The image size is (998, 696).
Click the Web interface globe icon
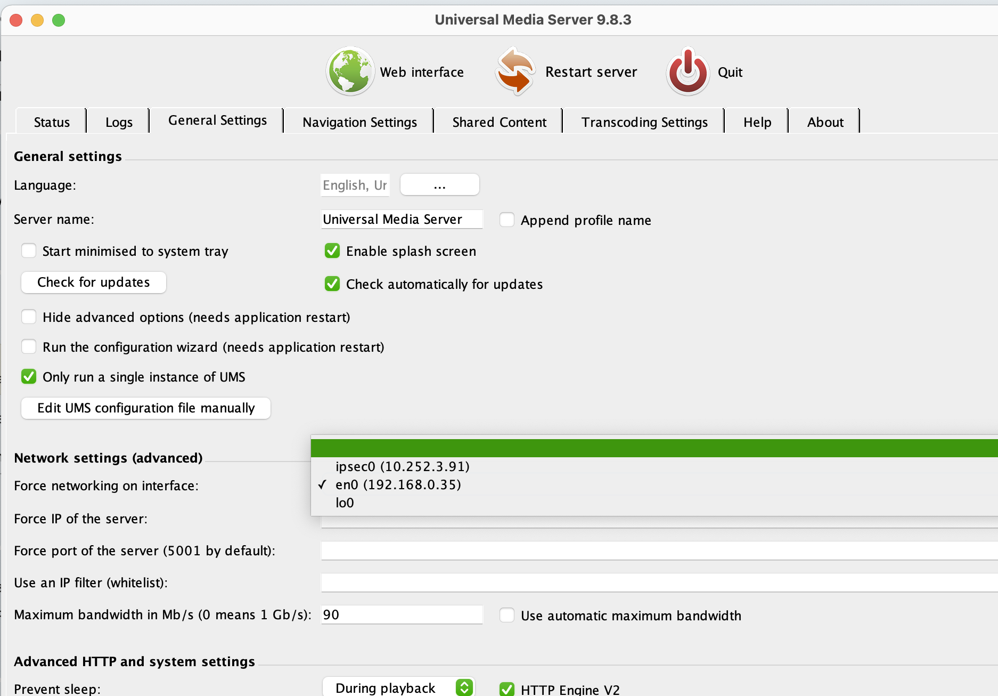pyautogui.click(x=350, y=71)
